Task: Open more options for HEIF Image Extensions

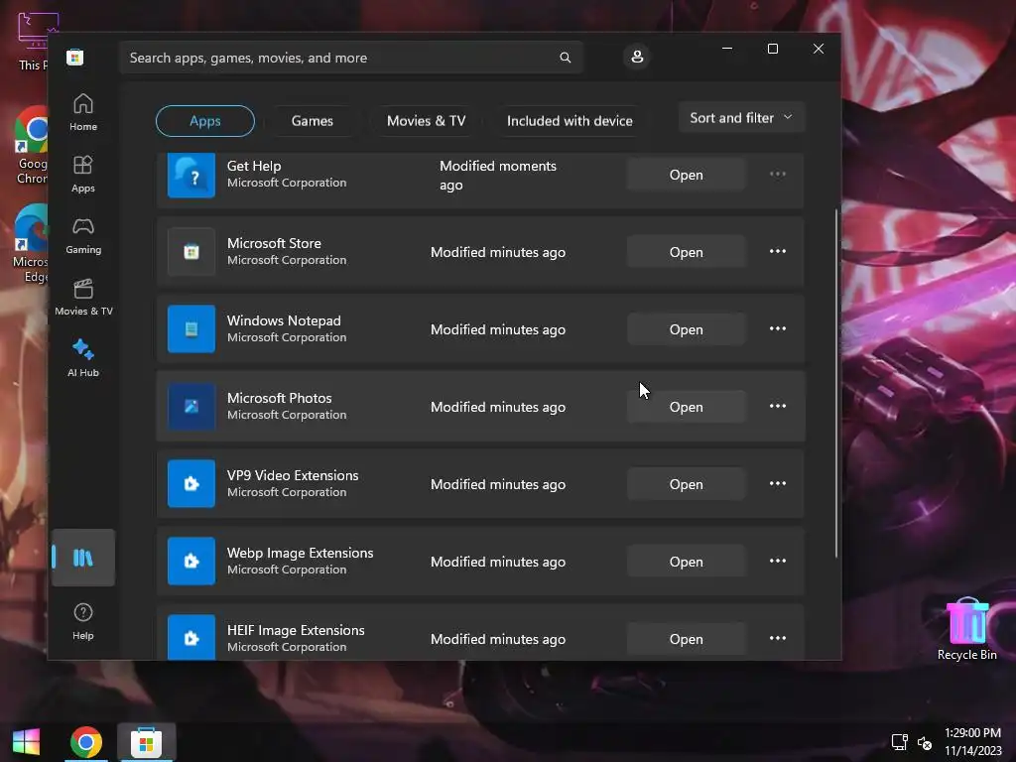Action: (x=778, y=638)
